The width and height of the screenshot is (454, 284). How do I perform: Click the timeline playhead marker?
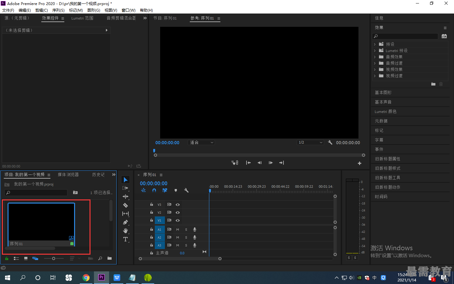tap(210, 191)
